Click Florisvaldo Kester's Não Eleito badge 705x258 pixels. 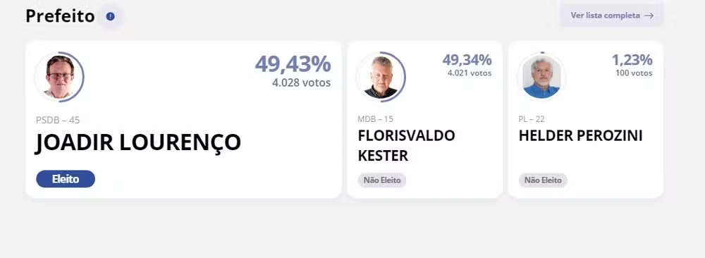click(382, 180)
